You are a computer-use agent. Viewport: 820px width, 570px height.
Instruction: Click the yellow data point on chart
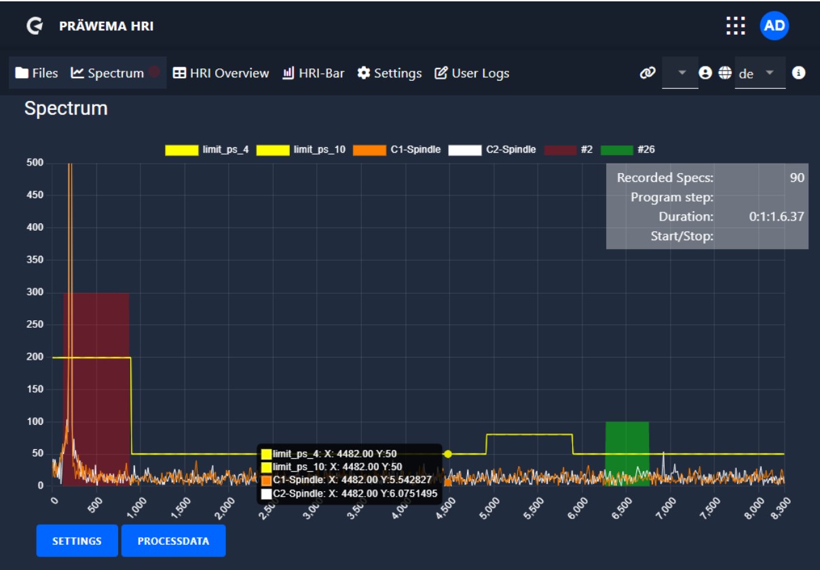pos(448,453)
